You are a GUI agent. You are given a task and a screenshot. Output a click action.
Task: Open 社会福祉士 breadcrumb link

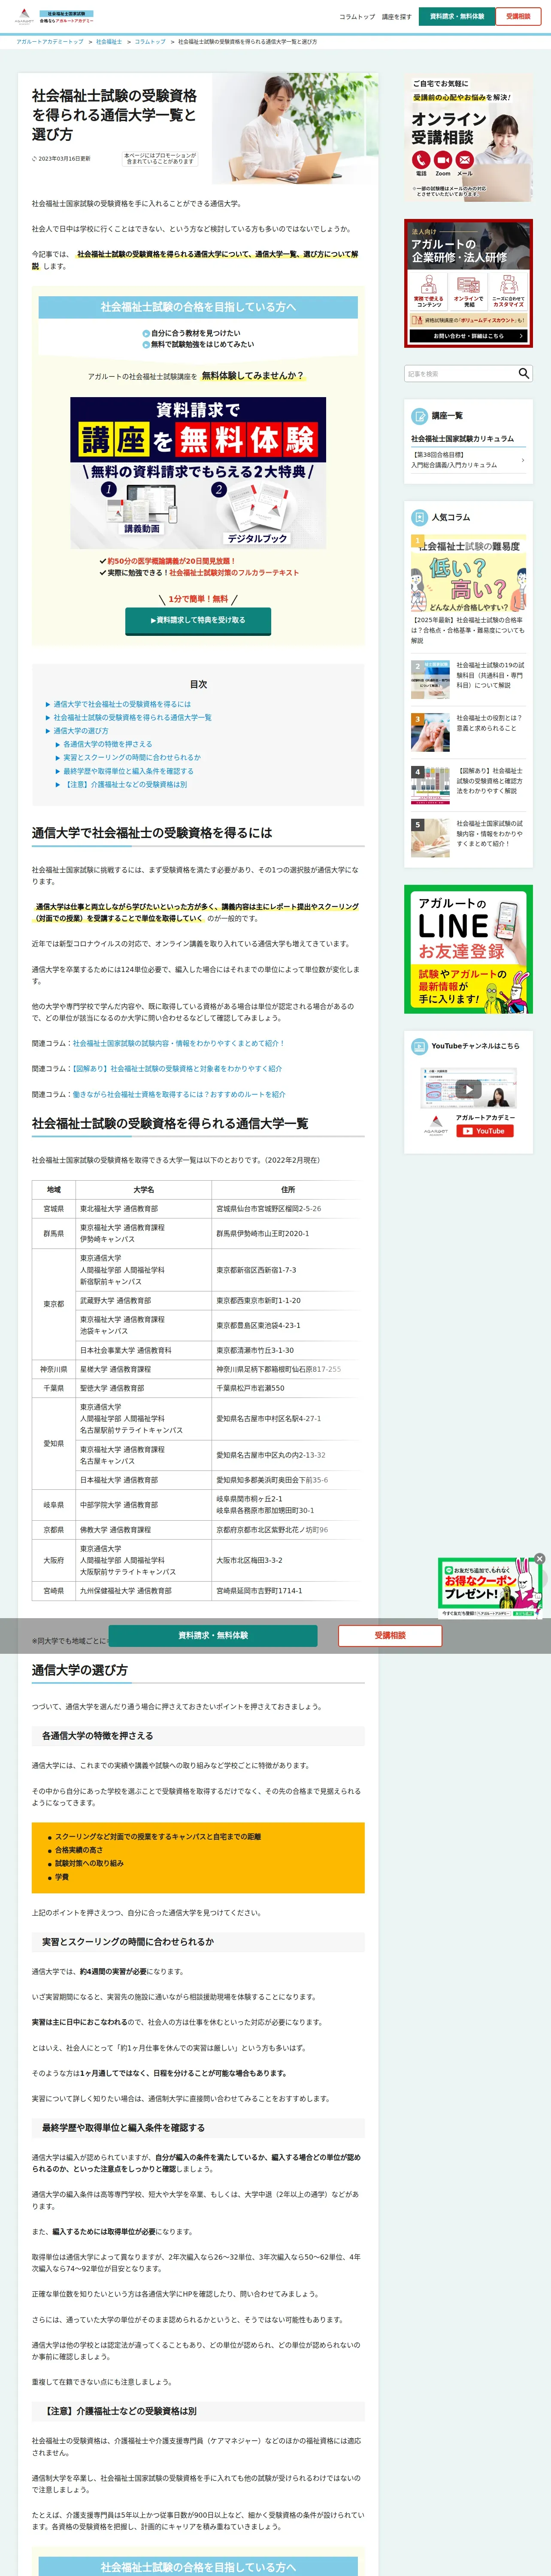tap(109, 42)
